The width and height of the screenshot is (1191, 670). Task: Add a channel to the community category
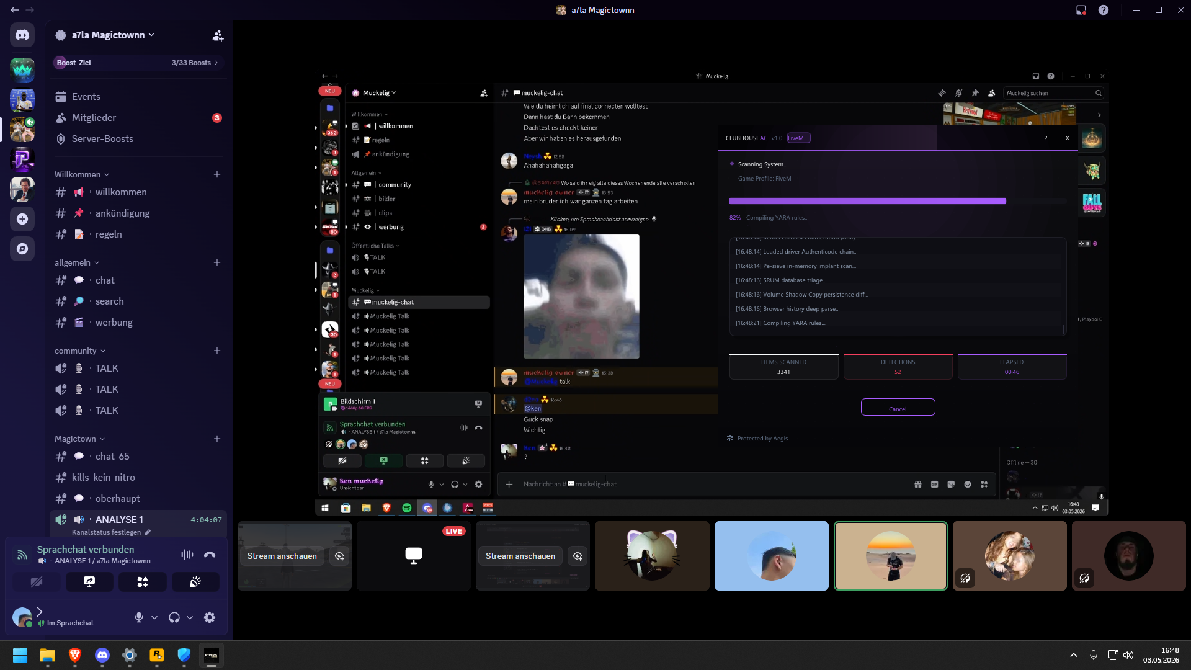point(217,351)
